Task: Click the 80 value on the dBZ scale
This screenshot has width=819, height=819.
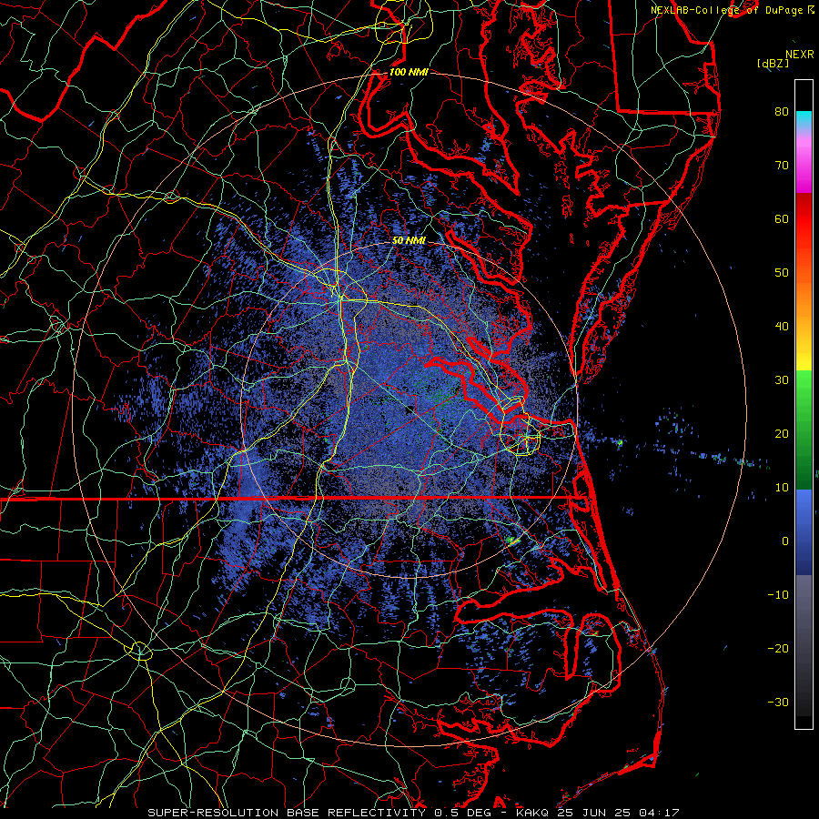Action: [782, 111]
